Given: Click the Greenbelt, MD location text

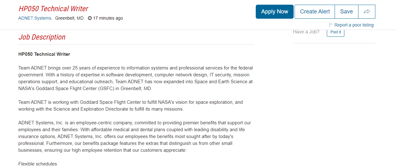Looking at the screenshot, I should pyautogui.click(x=69, y=18).
